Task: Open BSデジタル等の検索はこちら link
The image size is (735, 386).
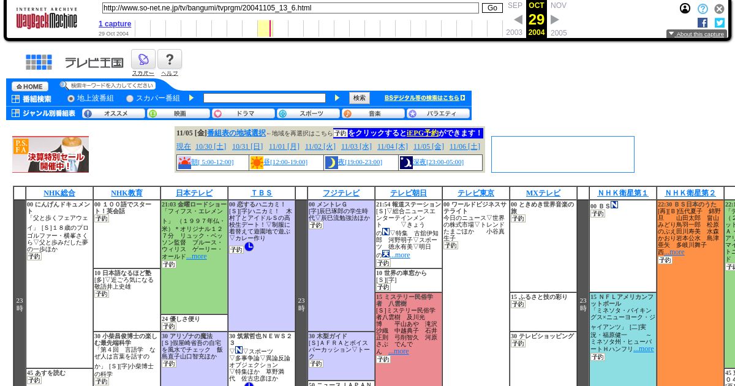Action: click(424, 98)
